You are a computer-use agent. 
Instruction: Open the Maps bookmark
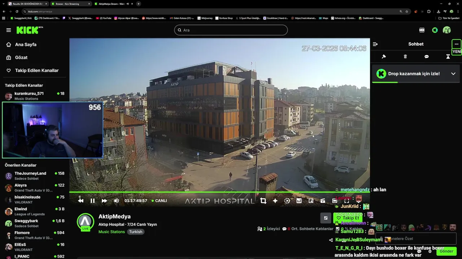pos(323,18)
